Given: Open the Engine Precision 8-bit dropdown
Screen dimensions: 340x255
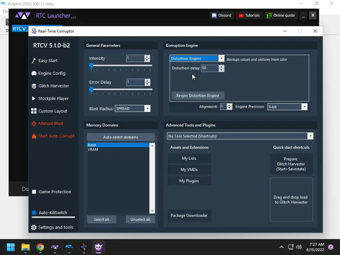Looking at the screenshot, I should click(x=287, y=107).
